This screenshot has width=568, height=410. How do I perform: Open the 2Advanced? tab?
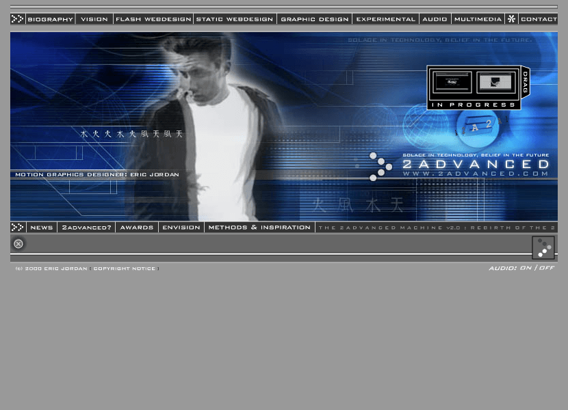87,228
